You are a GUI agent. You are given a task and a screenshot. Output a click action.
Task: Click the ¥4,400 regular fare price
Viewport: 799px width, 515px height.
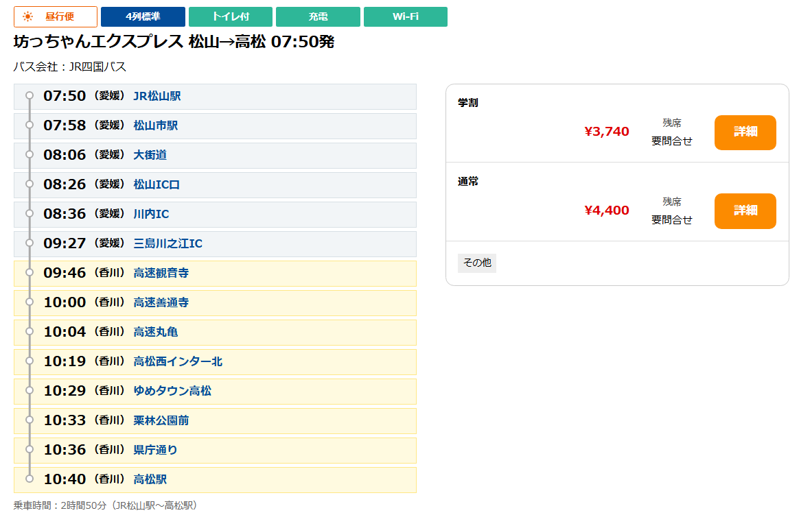tap(606, 211)
